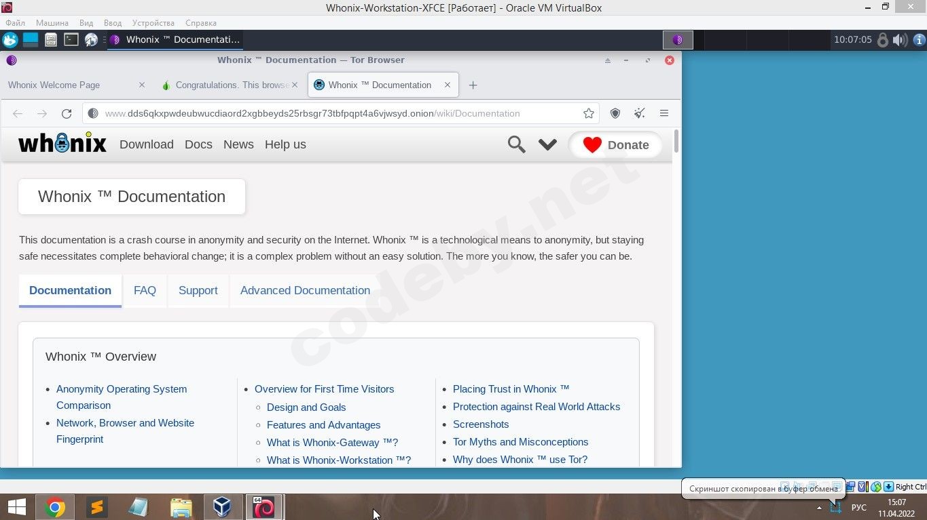Open News in the Whonix site navigation
This screenshot has height=520, width=927.
point(238,144)
